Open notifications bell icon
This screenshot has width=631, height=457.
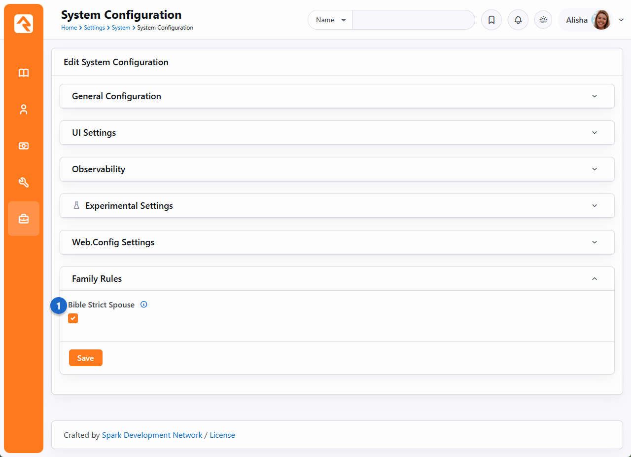click(518, 20)
